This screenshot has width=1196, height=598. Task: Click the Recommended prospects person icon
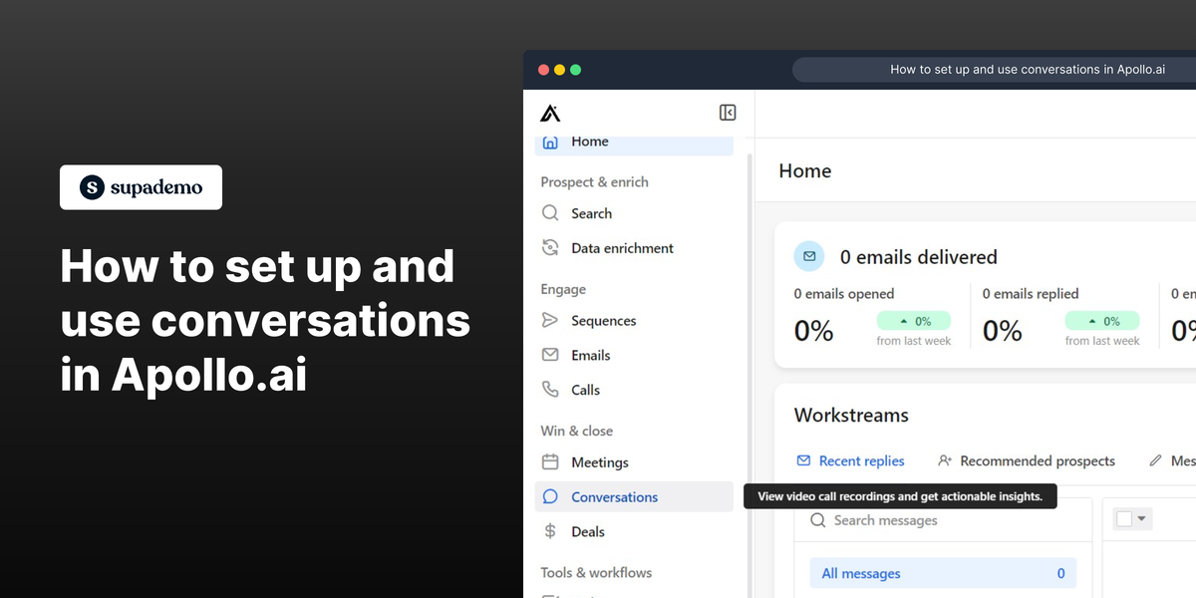[945, 460]
